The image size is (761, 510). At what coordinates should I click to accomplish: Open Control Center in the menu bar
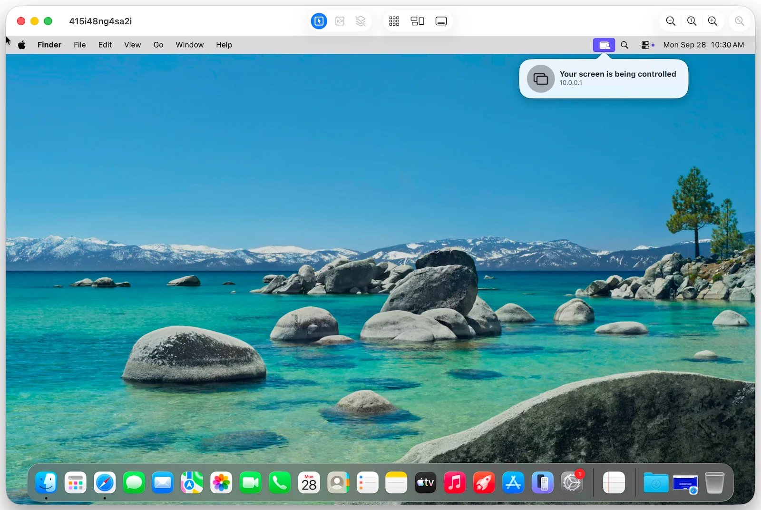645,45
